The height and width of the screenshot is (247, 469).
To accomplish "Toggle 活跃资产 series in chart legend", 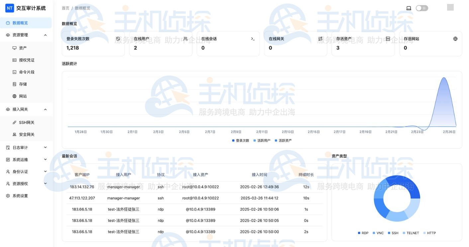I will [x=283, y=141].
